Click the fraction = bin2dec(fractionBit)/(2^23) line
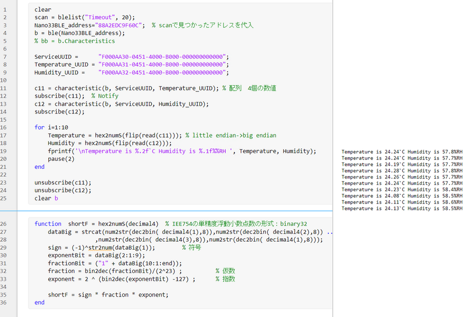The width and height of the screenshot is (469, 317). (115, 271)
